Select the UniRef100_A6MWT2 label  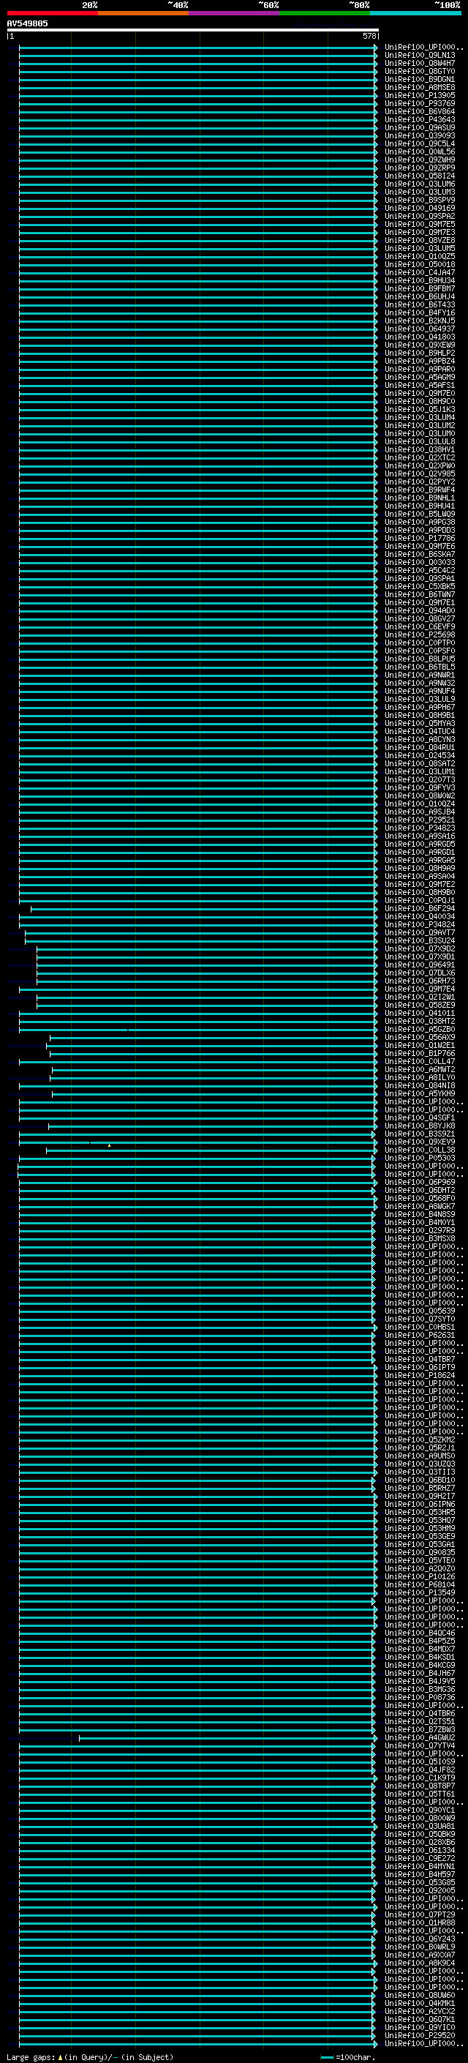point(420,1069)
